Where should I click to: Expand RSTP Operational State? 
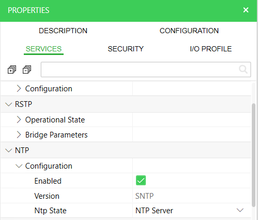coord(19,119)
